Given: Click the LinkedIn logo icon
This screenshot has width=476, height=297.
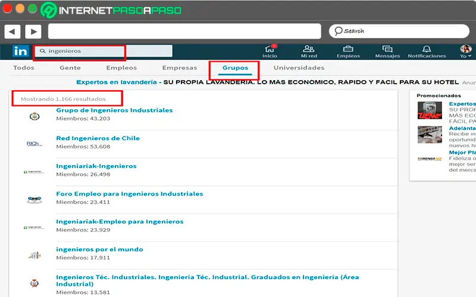Looking at the screenshot, I should (x=21, y=51).
